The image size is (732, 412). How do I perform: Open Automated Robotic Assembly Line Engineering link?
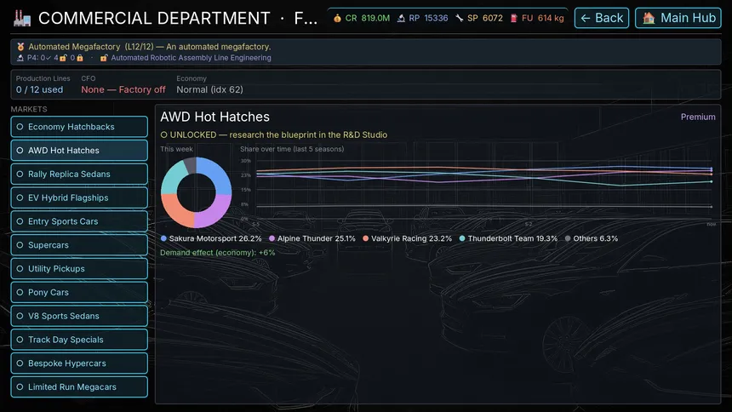click(191, 58)
